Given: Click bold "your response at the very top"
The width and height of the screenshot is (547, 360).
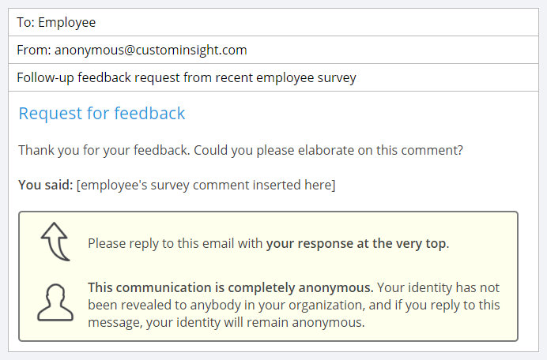Looking at the screenshot, I should pos(356,243).
